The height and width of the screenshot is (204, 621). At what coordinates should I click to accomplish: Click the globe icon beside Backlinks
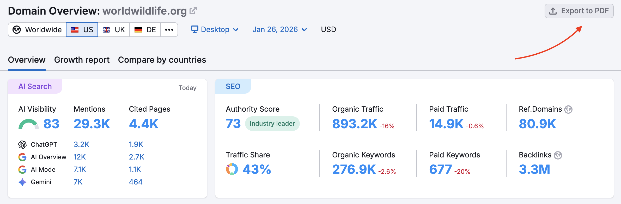point(558,155)
